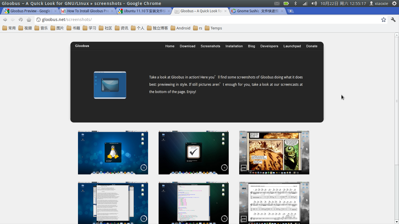Open the Donate nav link

click(x=312, y=46)
